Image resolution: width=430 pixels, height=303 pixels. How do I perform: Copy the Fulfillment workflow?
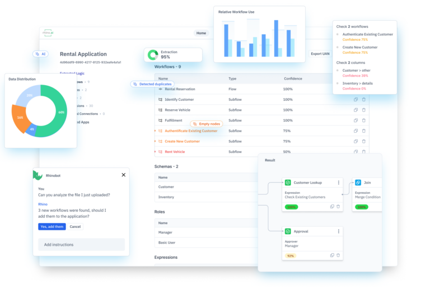pos(356,120)
